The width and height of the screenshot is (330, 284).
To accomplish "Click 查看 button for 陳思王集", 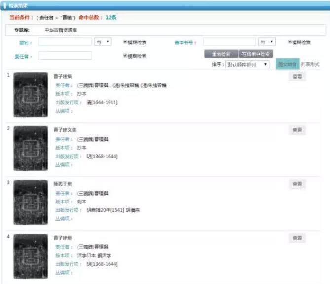I will 297,184.
